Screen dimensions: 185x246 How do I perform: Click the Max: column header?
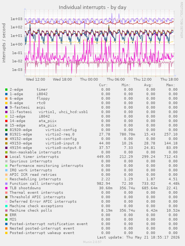coord(170,85)
